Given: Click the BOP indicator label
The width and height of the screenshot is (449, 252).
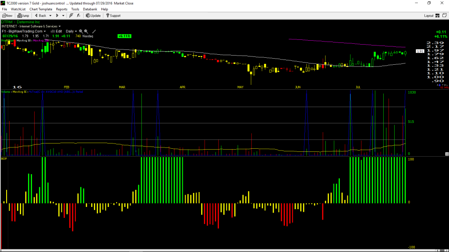Looking at the screenshot, I should point(4,158).
